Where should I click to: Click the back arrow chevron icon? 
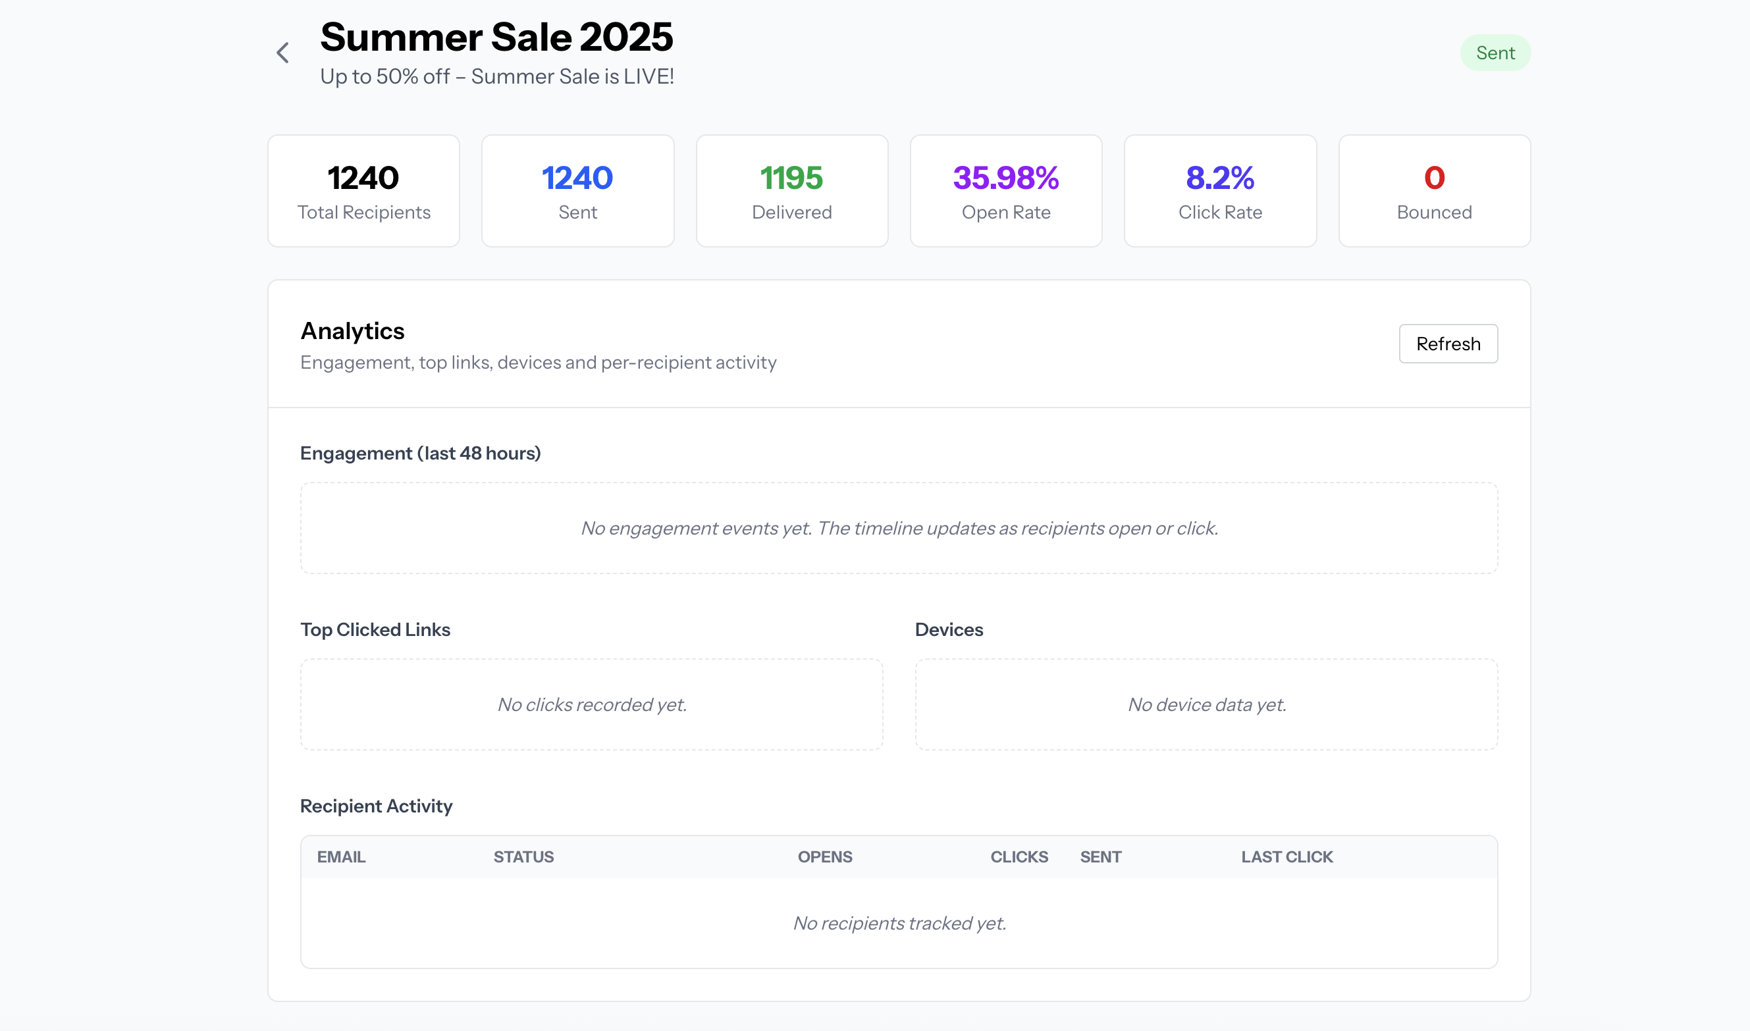[x=282, y=53]
